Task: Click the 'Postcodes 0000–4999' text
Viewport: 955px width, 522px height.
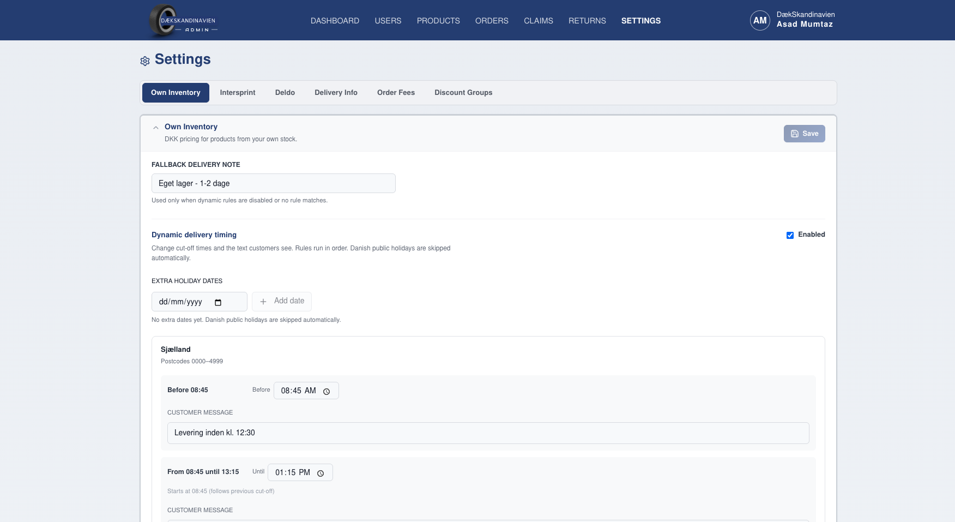Action: point(192,362)
